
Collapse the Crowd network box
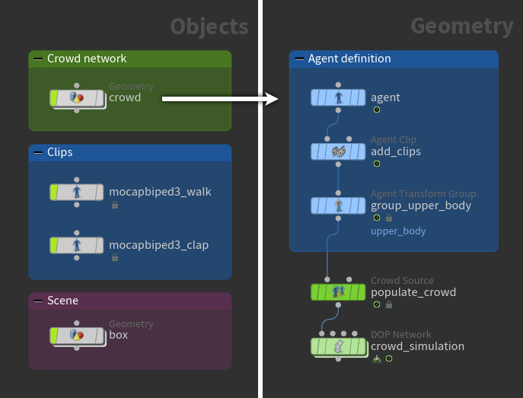coord(38,59)
